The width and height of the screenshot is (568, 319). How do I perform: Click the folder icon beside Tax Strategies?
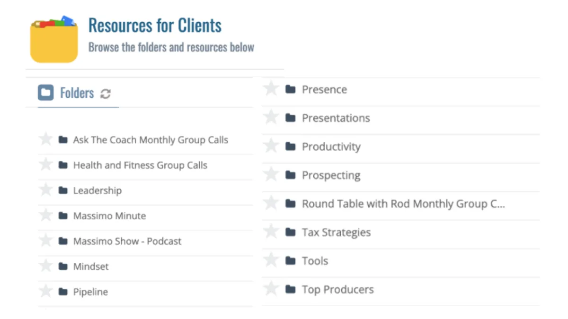[x=291, y=232]
